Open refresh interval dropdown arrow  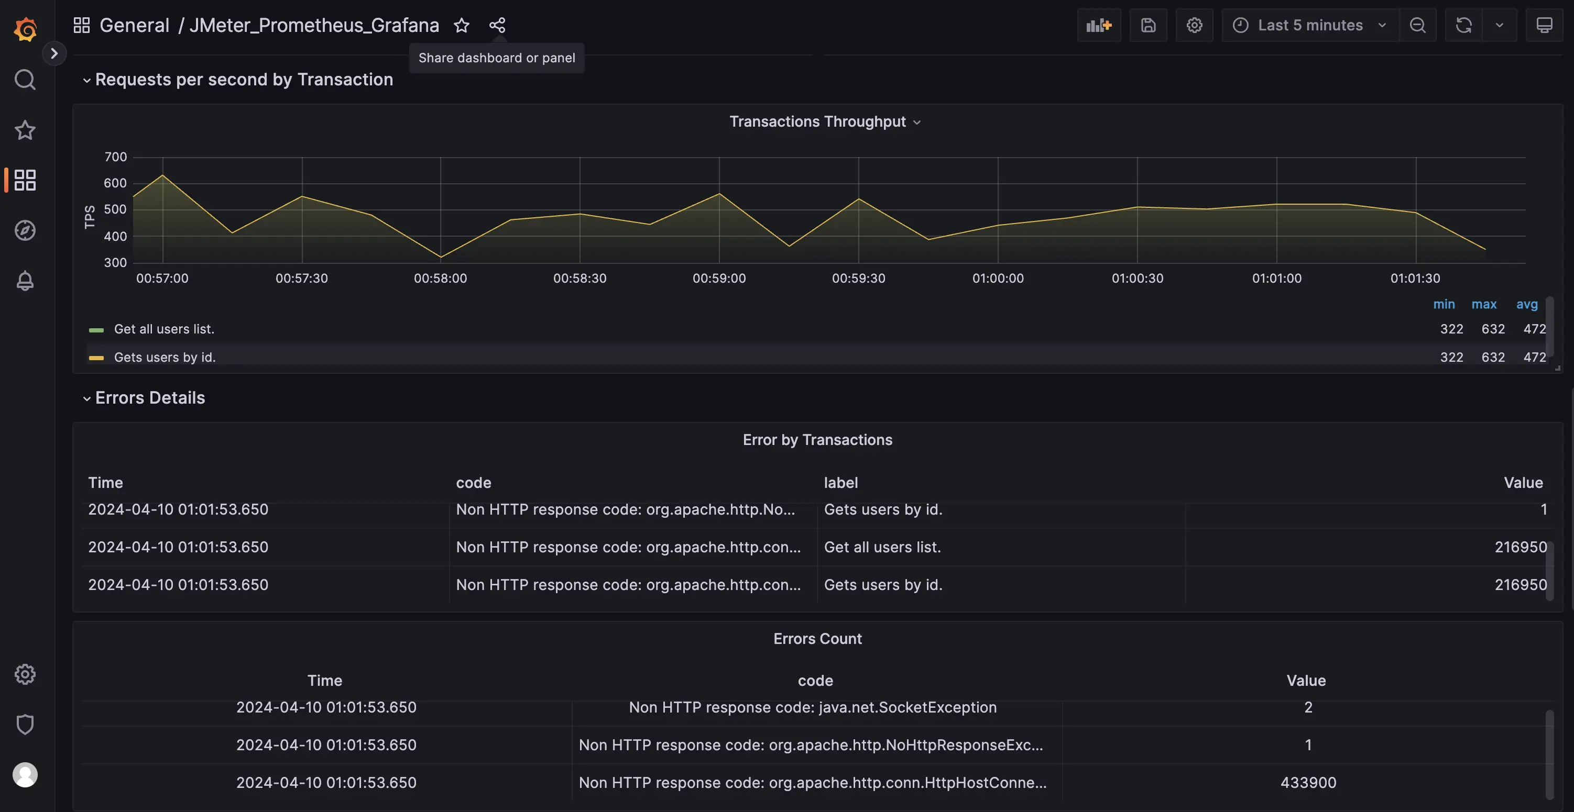1499,25
